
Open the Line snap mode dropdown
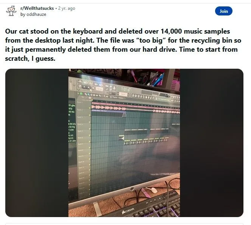[x=112, y=93]
